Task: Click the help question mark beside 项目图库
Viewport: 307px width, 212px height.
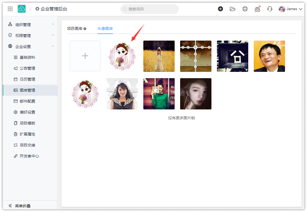Action: 85,29
